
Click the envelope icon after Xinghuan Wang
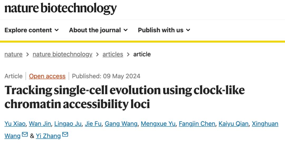25,135
